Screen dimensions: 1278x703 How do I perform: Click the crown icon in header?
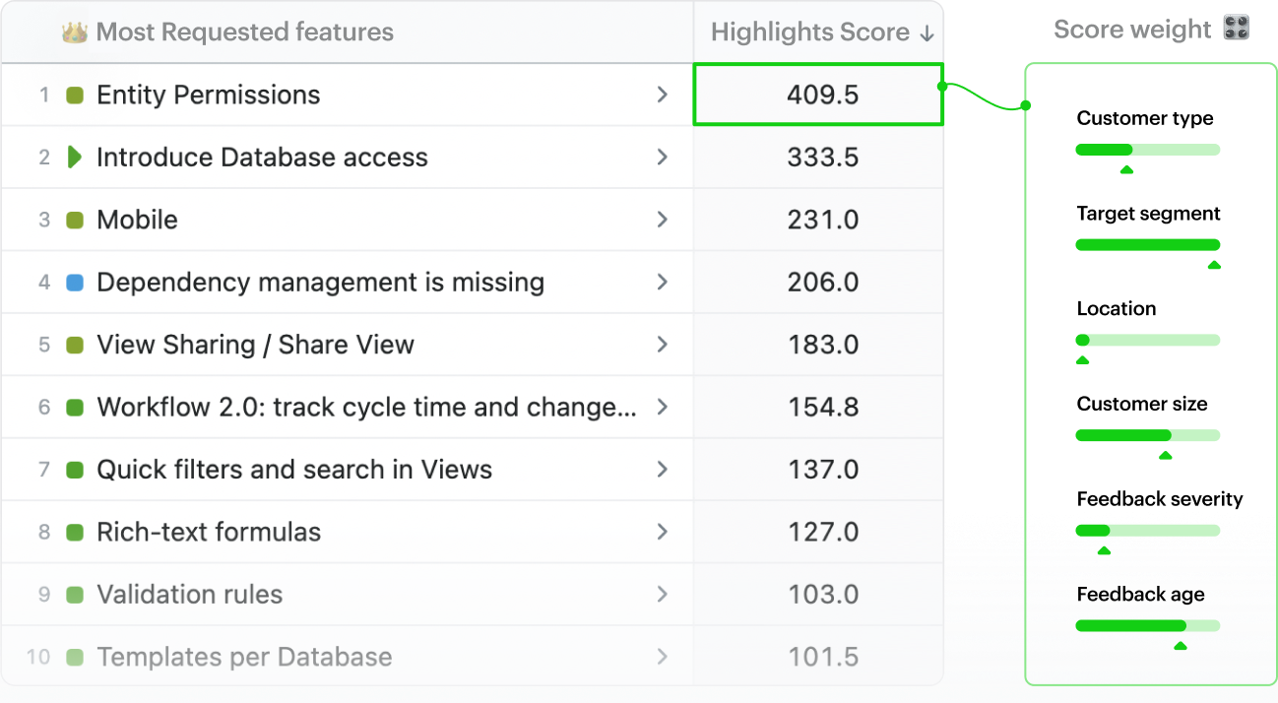[x=75, y=32]
